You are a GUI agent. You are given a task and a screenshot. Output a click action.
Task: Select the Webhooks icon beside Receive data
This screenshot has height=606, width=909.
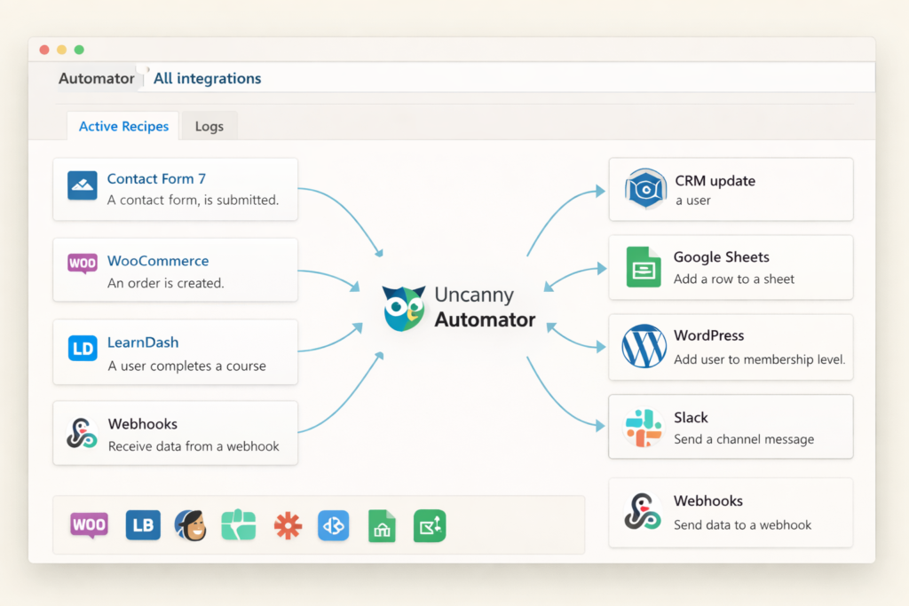click(x=81, y=433)
